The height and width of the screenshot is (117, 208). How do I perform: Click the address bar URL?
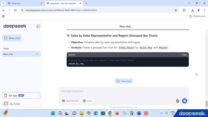click(61, 10)
